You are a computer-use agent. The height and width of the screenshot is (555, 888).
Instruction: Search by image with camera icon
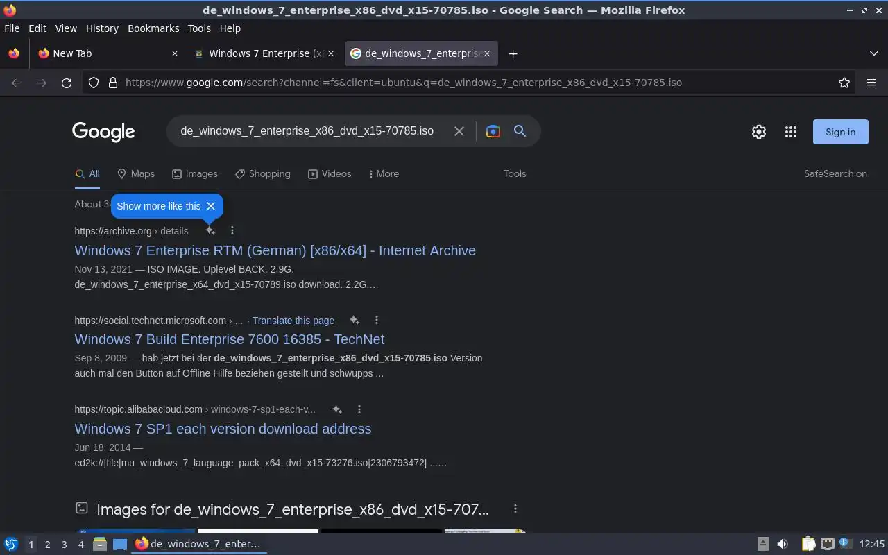coord(493,131)
